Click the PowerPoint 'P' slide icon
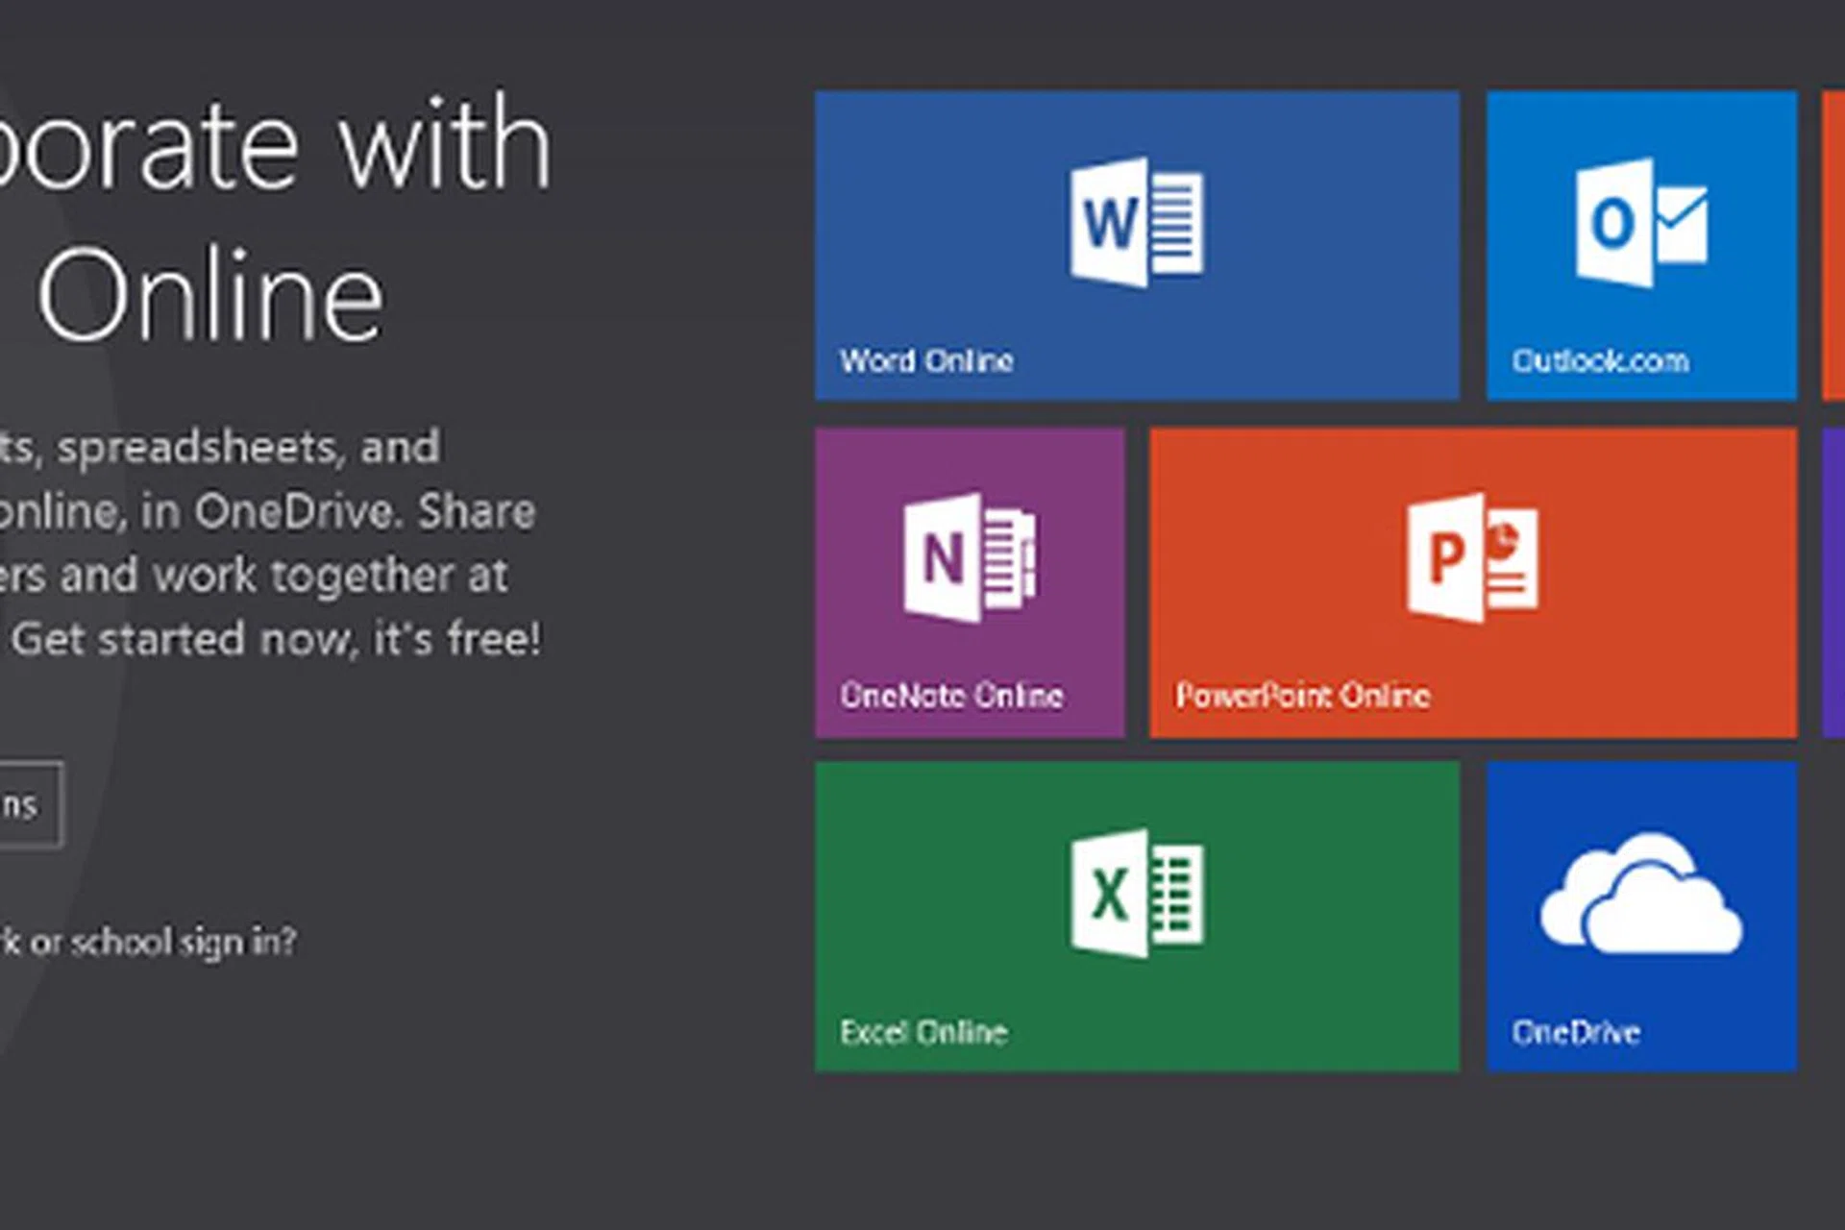The image size is (1845, 1230). (1472, 557)
